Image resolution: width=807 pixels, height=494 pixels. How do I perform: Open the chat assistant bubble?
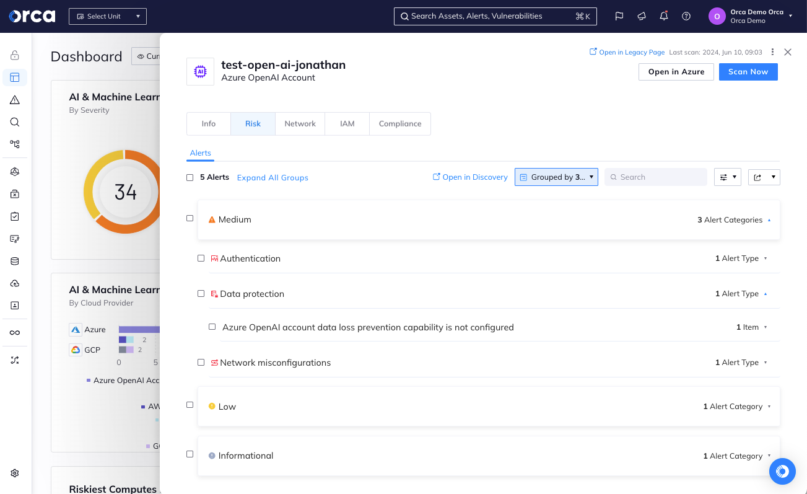pos(782,472)
